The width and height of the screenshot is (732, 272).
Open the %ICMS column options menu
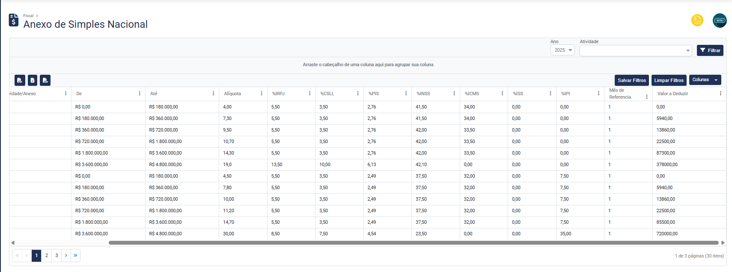click(x=502, y=94)
